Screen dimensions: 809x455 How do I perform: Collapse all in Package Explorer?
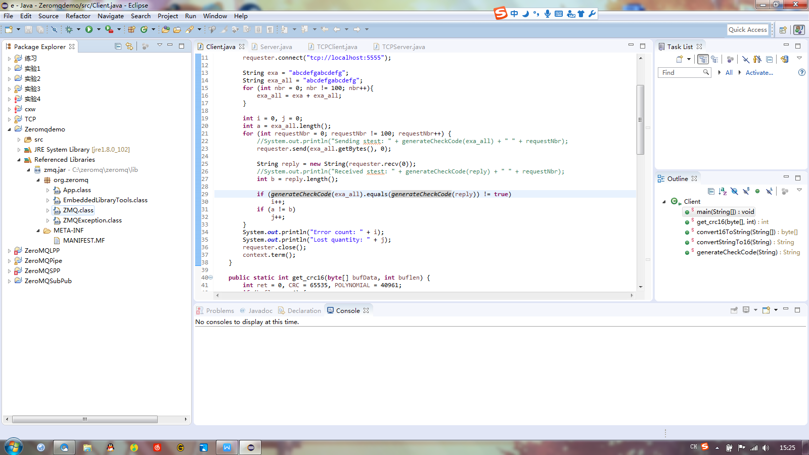(x=118, y=47)
